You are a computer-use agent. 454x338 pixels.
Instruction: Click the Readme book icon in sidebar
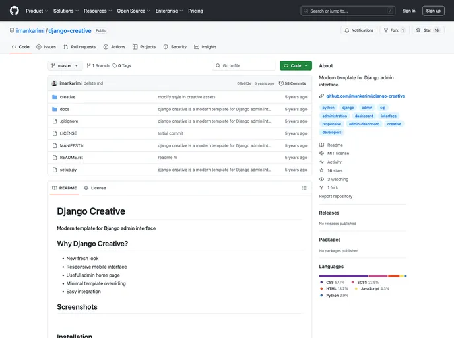tap(321, 145)
